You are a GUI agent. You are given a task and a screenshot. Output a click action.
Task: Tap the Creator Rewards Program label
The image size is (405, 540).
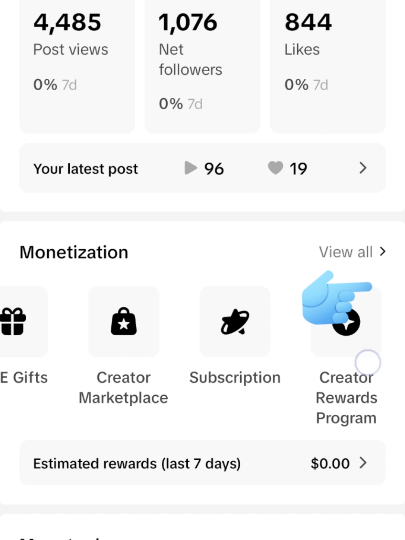346,398
